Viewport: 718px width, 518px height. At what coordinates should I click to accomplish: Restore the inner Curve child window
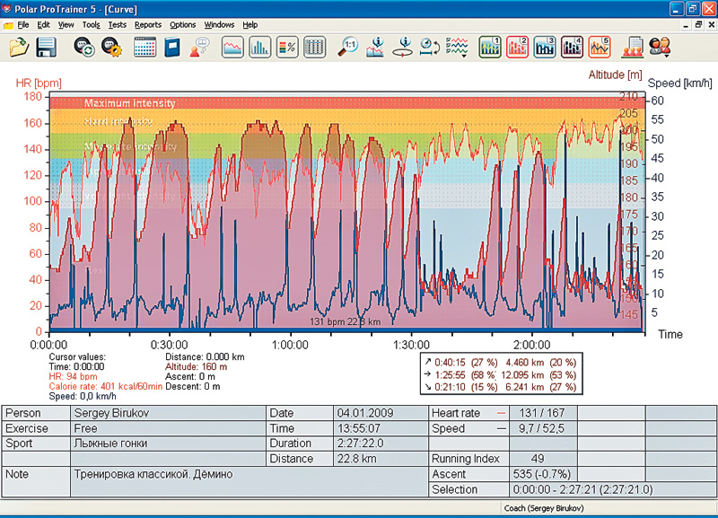click(698, 25)
